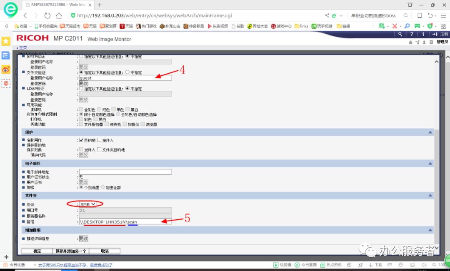This screenshot has width=450, height=271.
Task: Open the browser skin (shirt) icon
Action: [410, 5]
